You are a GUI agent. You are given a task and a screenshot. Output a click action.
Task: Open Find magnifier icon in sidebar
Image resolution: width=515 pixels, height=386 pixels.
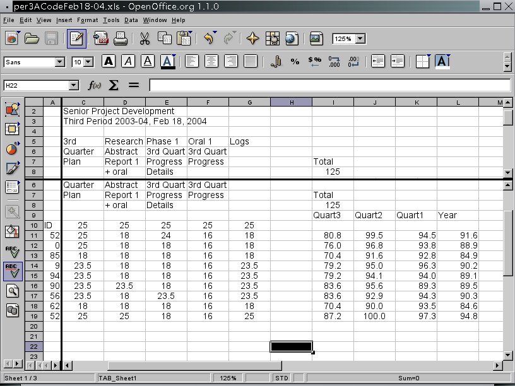[x=13, y=291]
